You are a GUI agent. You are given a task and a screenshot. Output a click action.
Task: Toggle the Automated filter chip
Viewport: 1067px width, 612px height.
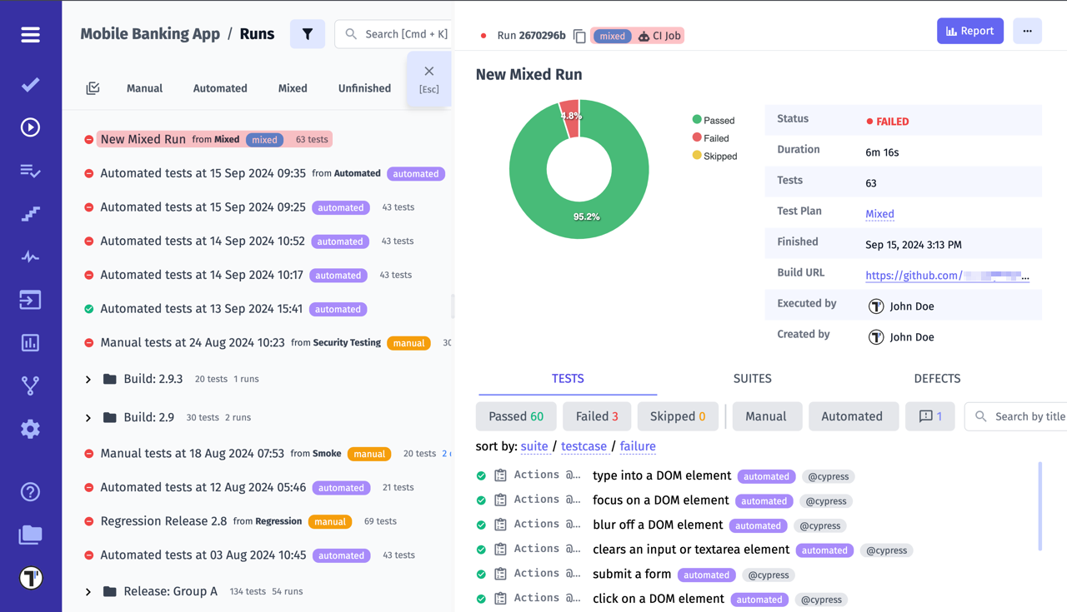pos(853,415)
